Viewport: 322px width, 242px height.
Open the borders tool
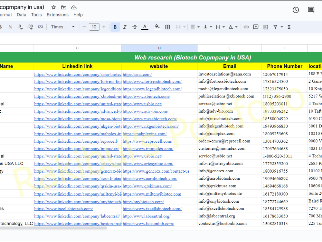click(167, 27)
